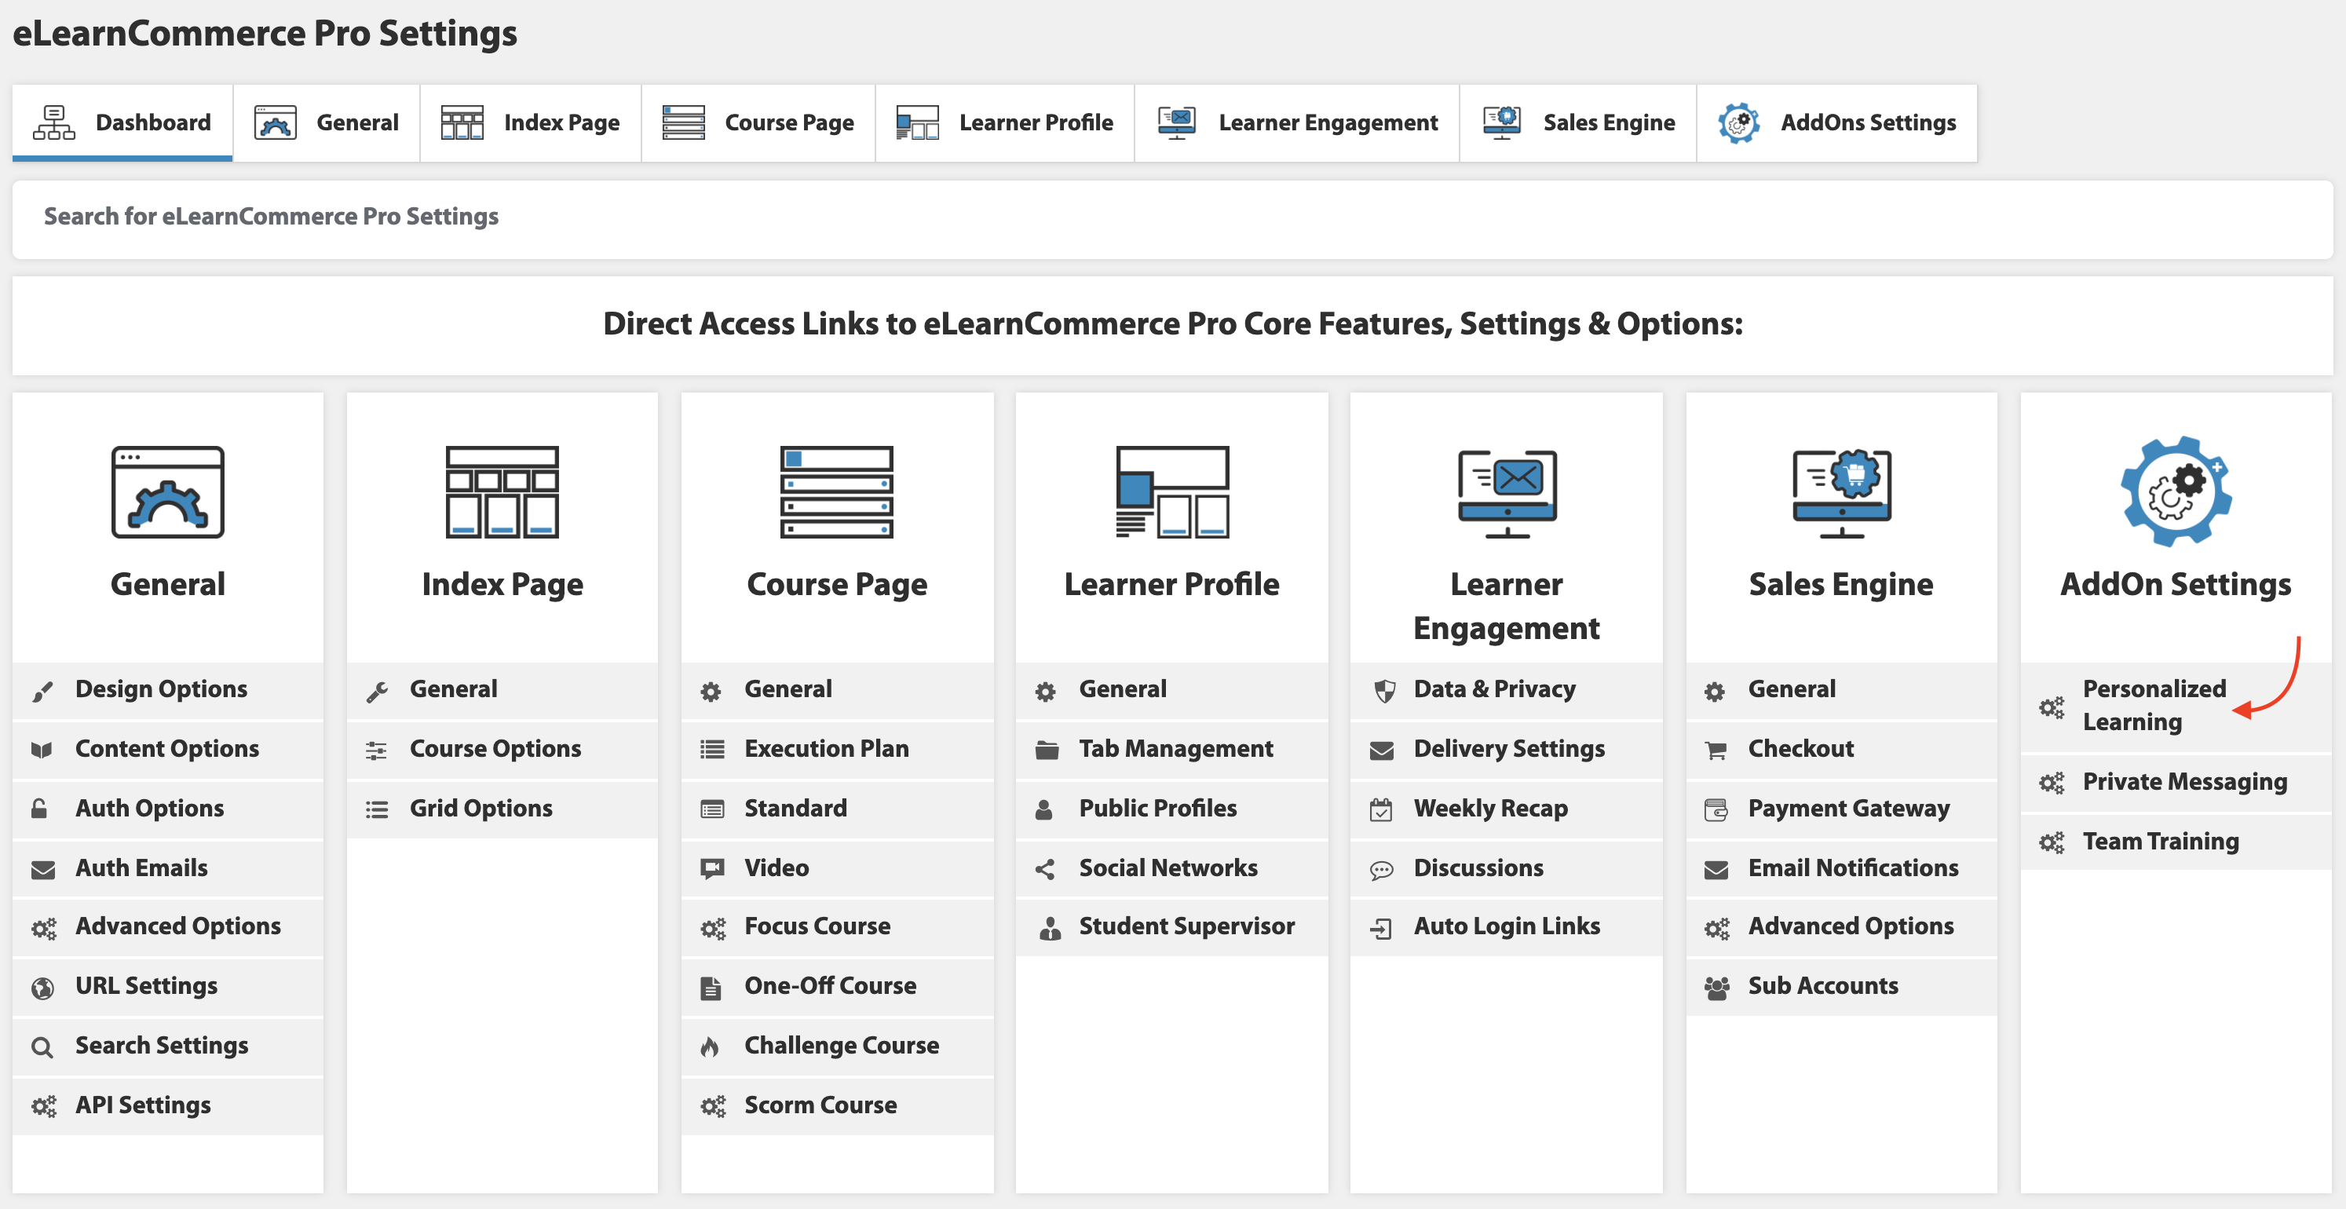The width and height of the screenshot is (2346, 1209).
Task: Click the large Learner Profile layout icon
Action: (1171, 491)
